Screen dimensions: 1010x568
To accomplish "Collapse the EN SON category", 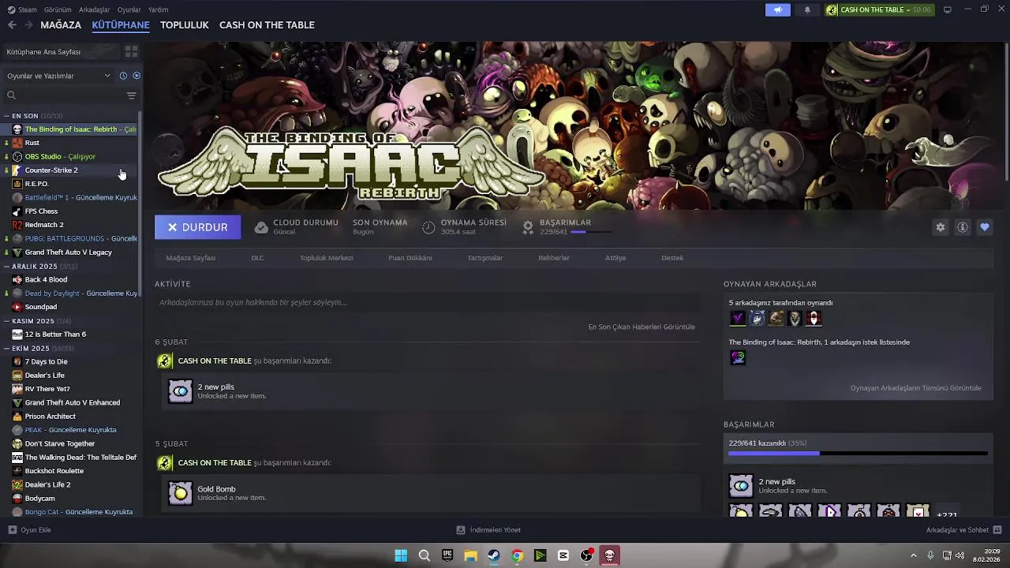I will tap(6, 116).
